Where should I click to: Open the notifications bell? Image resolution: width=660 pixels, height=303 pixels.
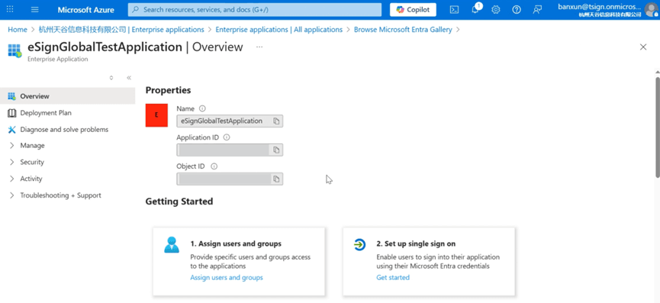475,10
